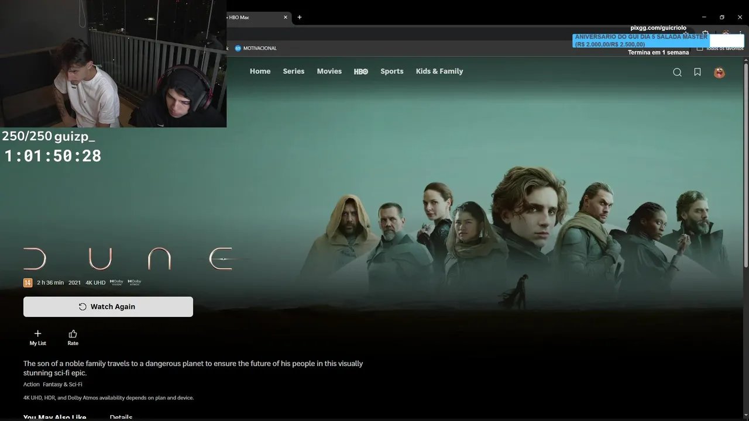Screen dimensions: 749x421
Task: Click the 4K UHD availability disclaimer text
Action: coord(108,398)
